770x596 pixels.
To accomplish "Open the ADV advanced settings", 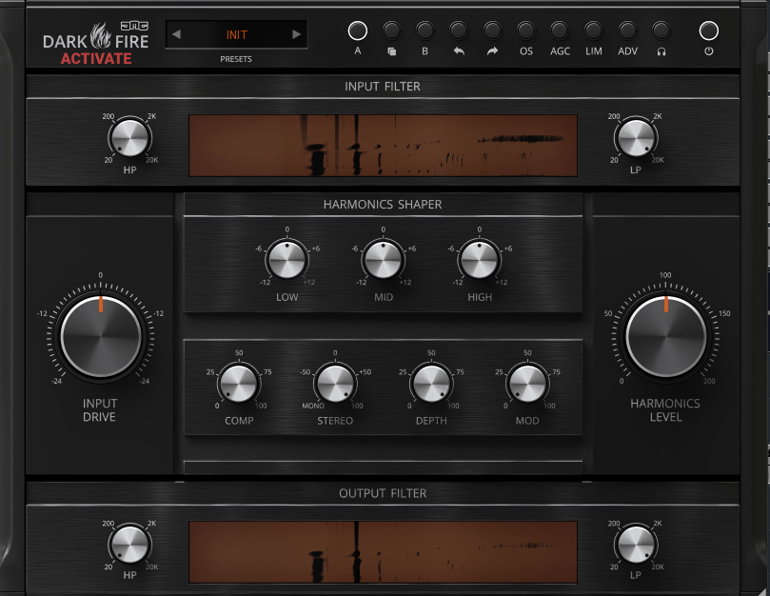I will (627, 30).
